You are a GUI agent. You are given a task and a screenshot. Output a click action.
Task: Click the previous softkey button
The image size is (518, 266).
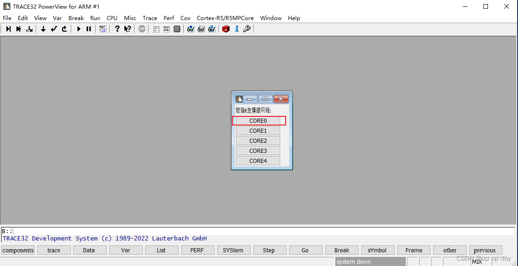point(486,250)
